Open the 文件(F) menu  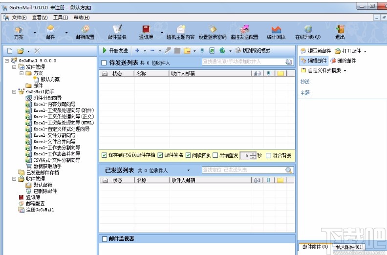click(19, 17)
